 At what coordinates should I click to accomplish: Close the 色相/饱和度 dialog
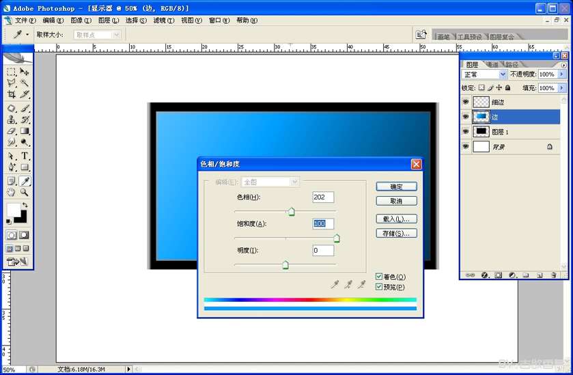tap(416, 164)
